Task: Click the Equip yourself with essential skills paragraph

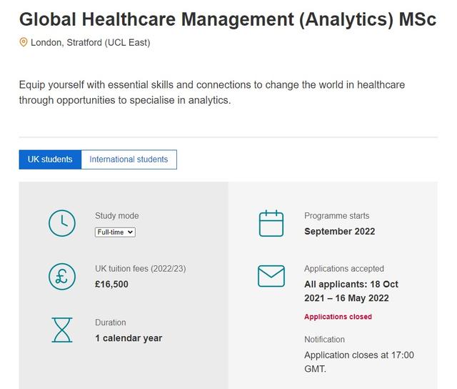Action: tap(212, 92)
